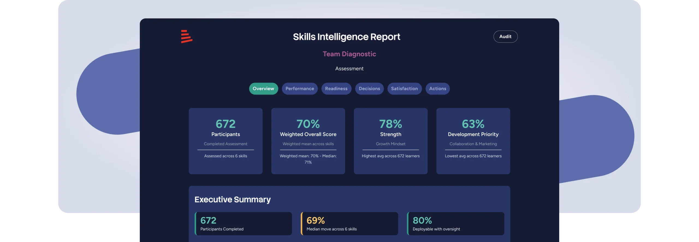Select the 672 Participants Completed tile
This screenshot has height=242, width=699.
[x=243, y=223]
